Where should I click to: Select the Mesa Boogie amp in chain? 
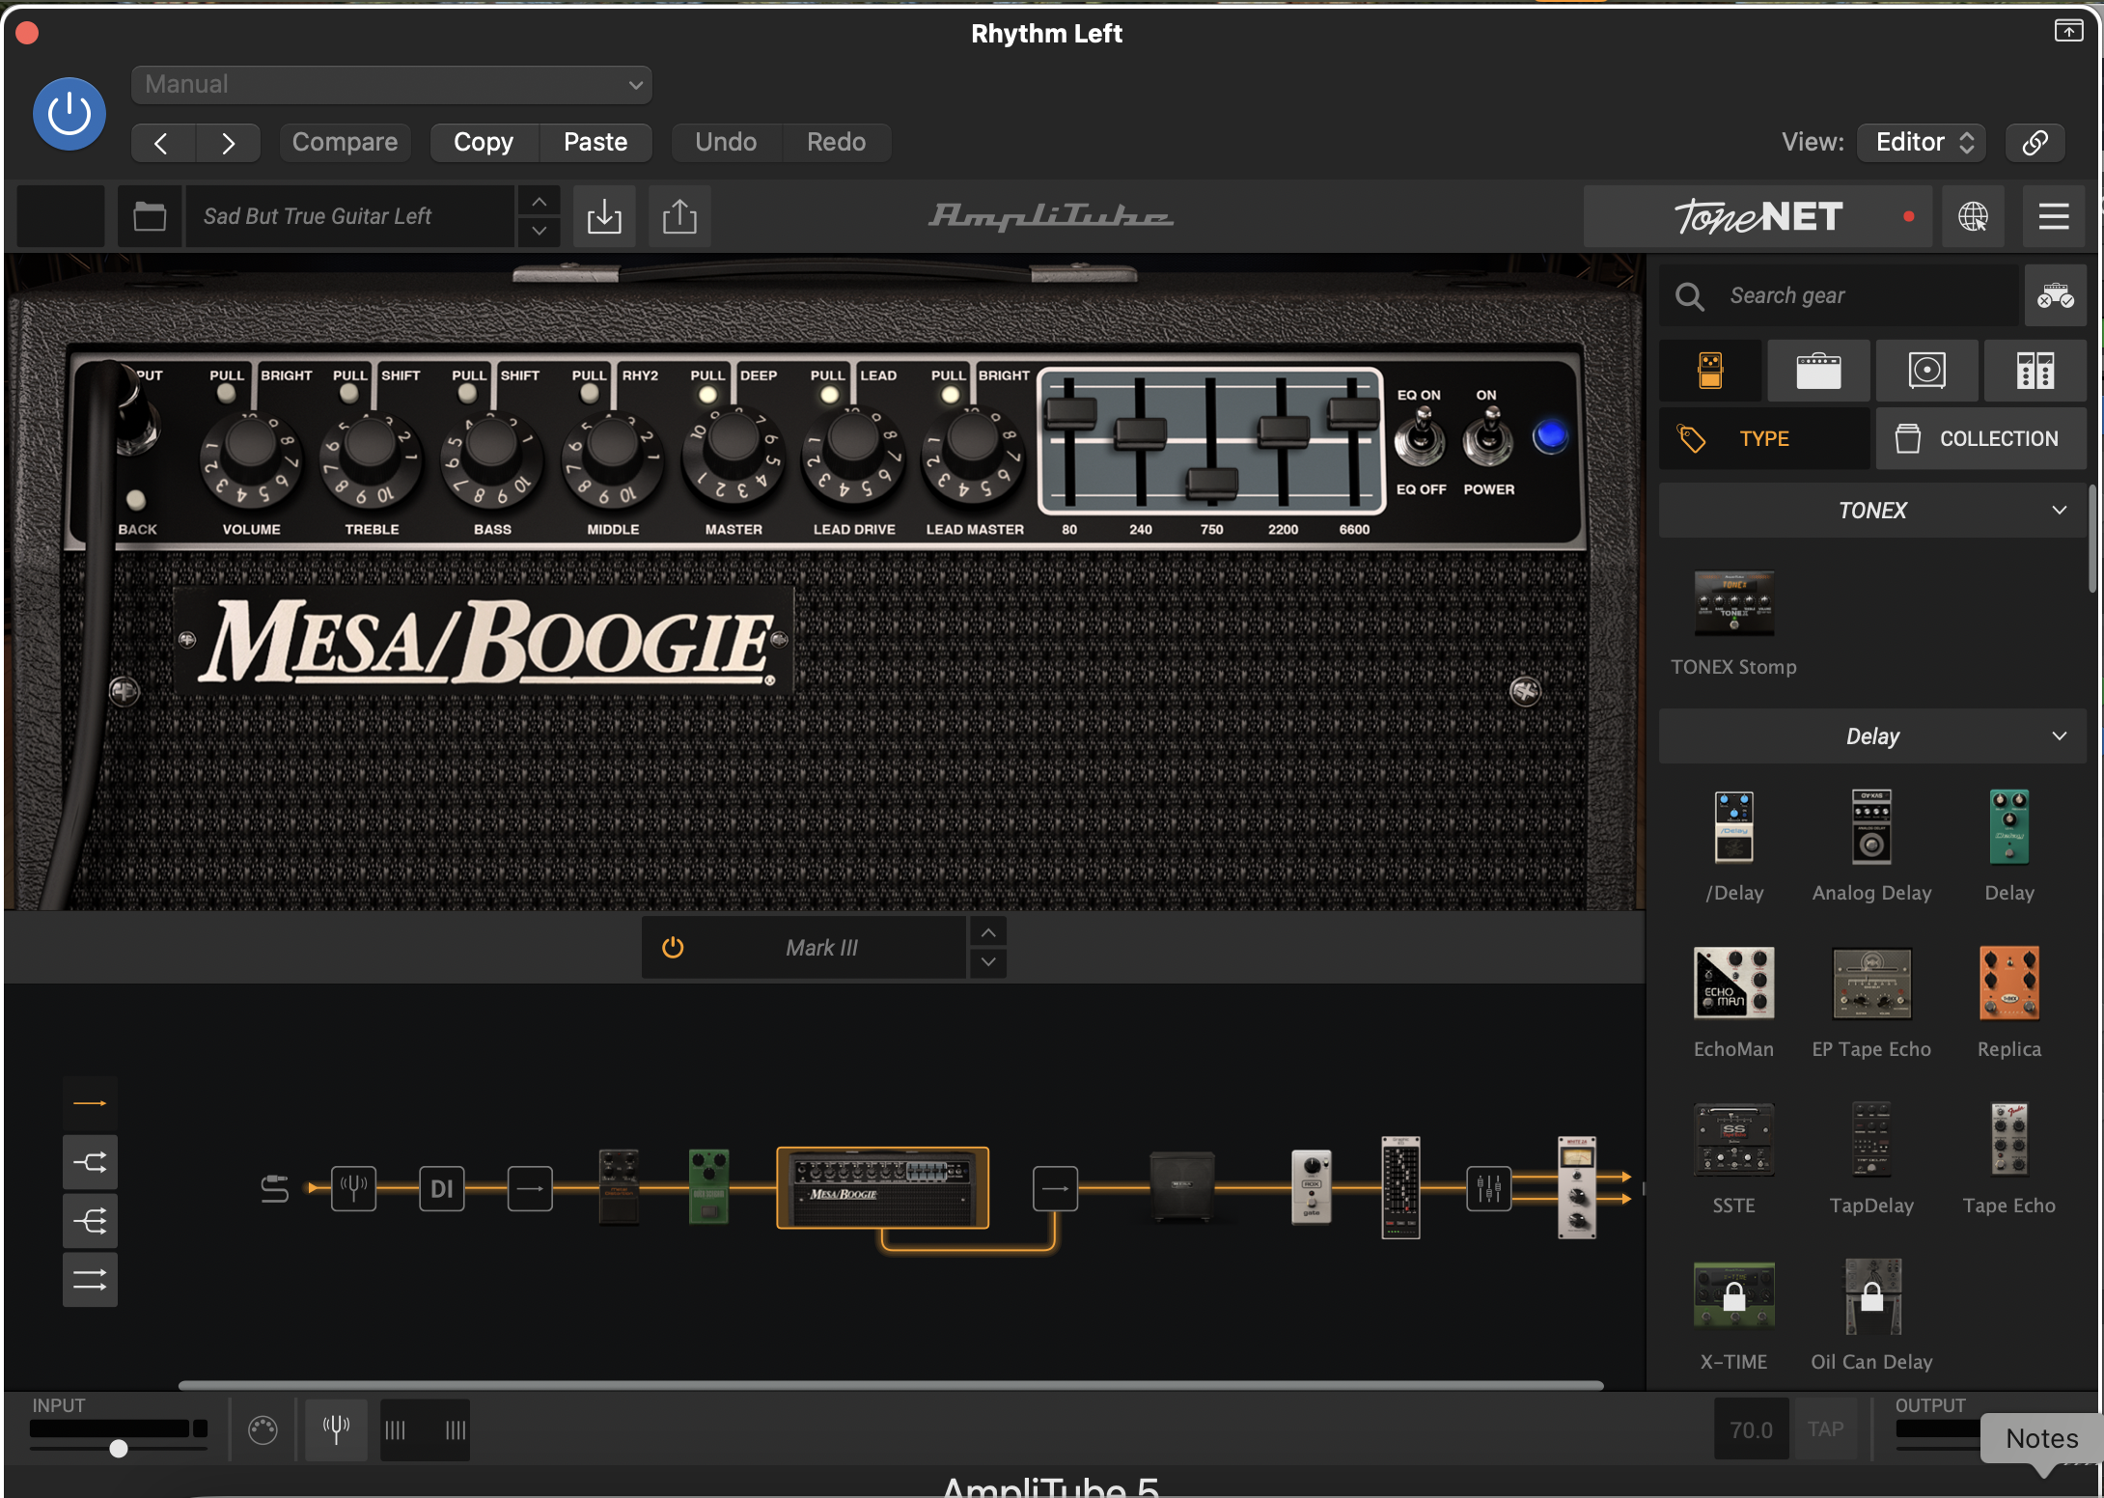click(882, 1187)
